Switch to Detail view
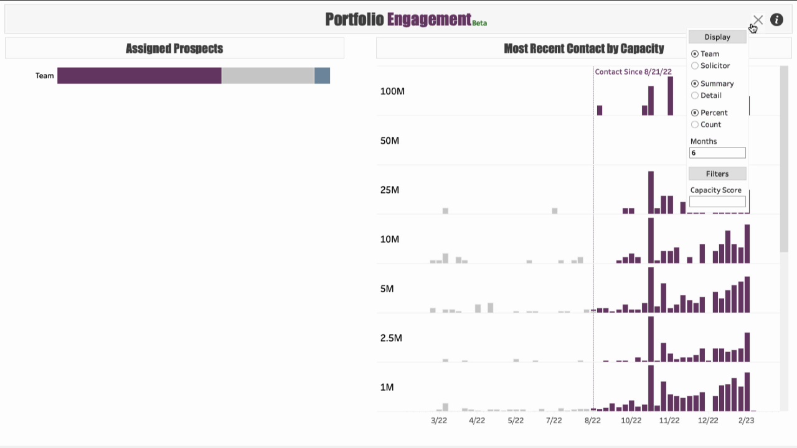 pos(695,96)
